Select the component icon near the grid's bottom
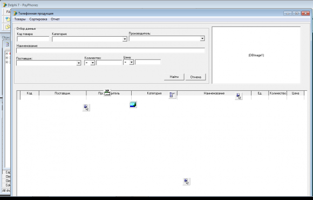This screenshot has height=200, width=313. coord(186,182)
